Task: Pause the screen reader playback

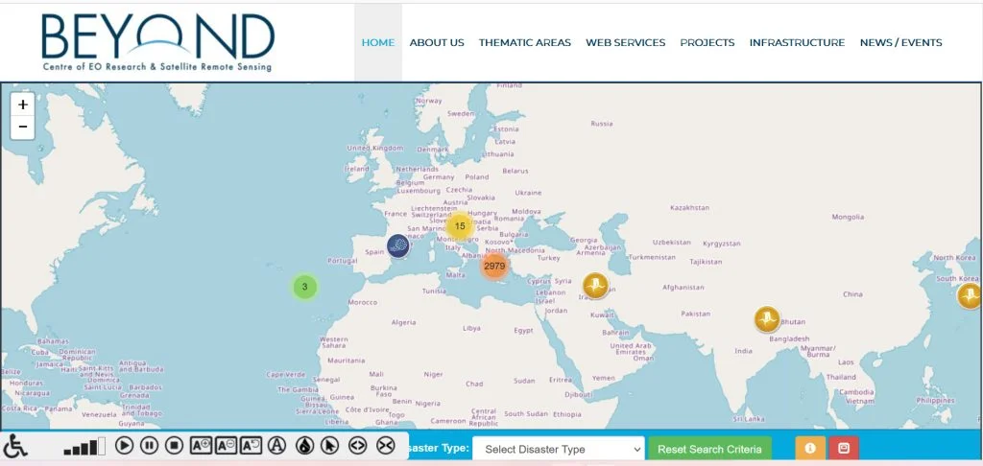Action: (x=149, y=445)
